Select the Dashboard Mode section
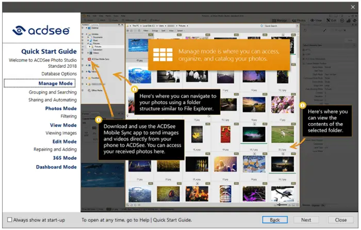361x230 pixels. [x=56, y=167]
